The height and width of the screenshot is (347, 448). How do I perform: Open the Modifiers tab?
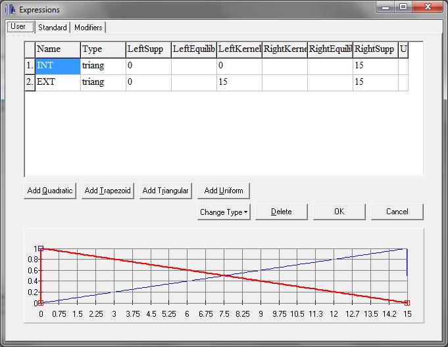point(88,28)
